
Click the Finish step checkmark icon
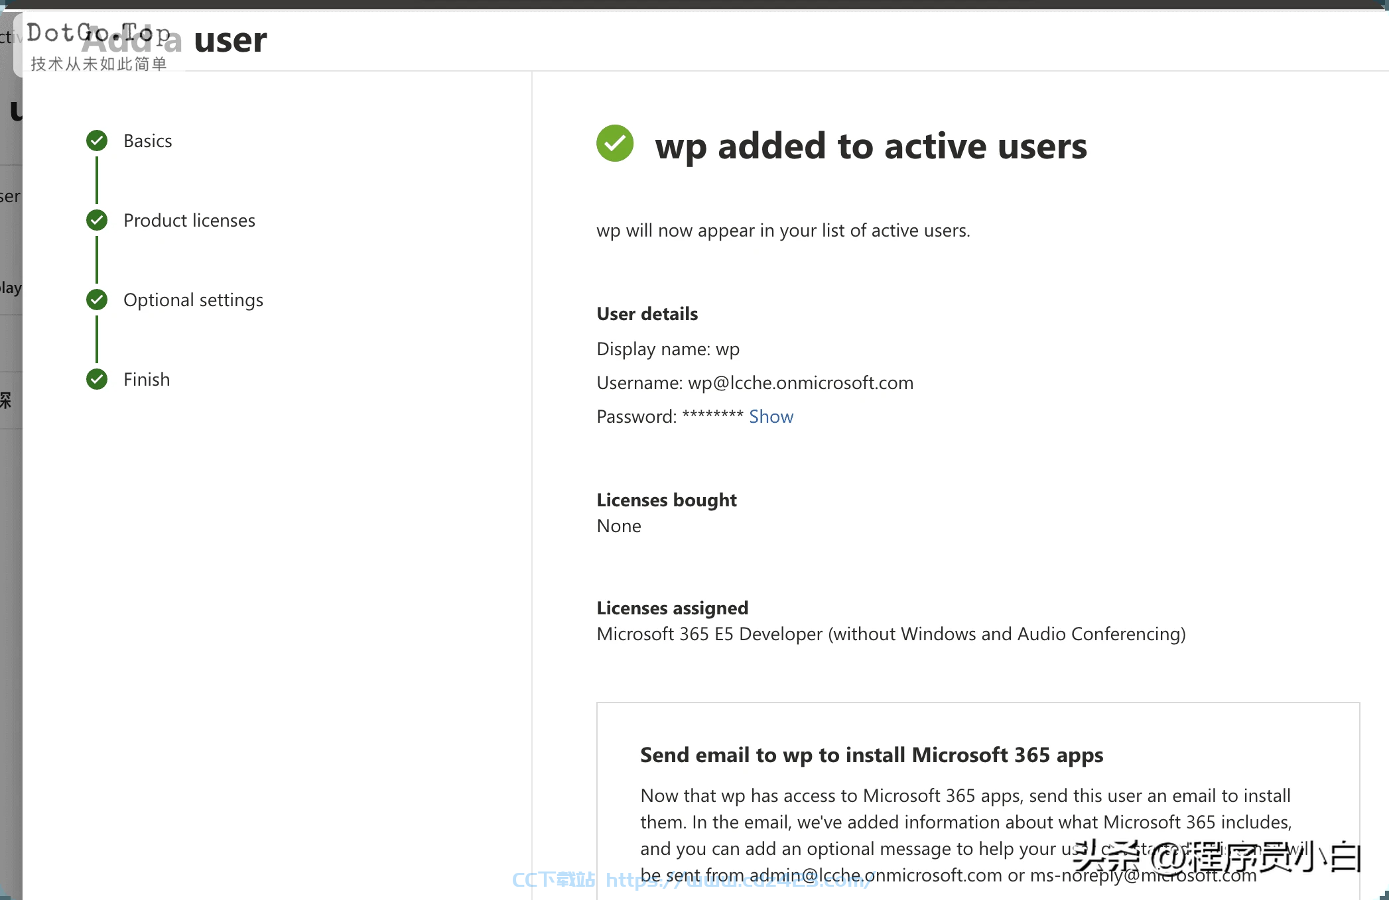point(97,379)
